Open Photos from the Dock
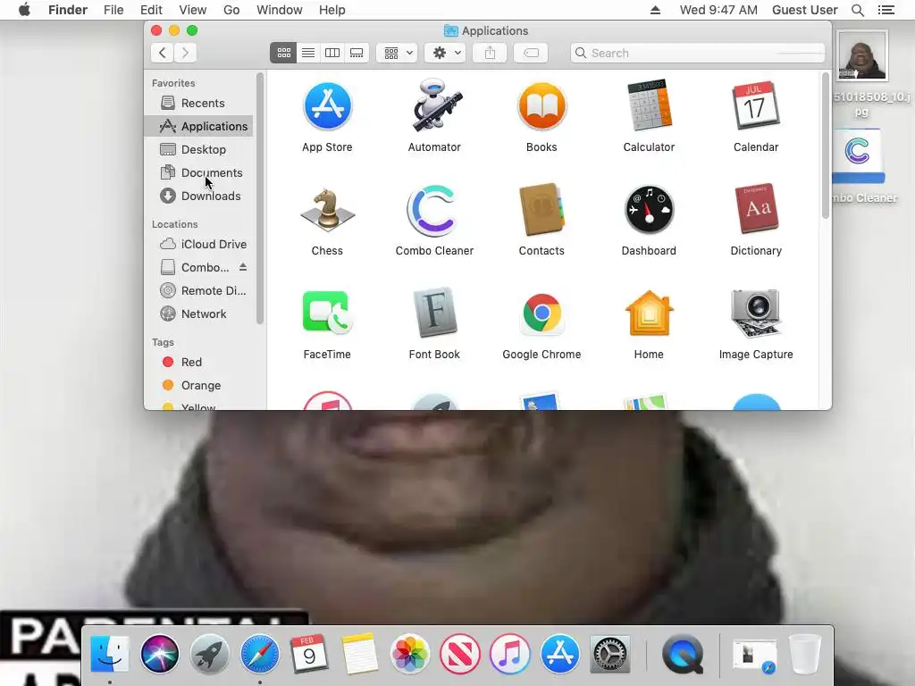The height and width of the screenshot is (686, 915). click(x=409, y=655)
